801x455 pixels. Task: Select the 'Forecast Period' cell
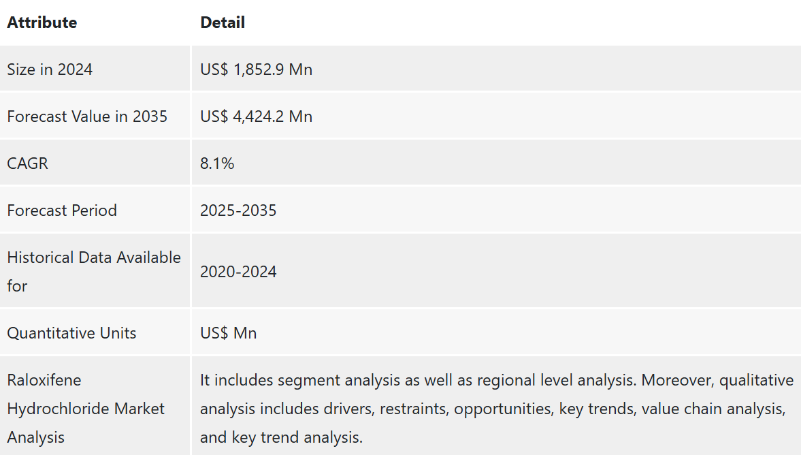pos(62,210)
